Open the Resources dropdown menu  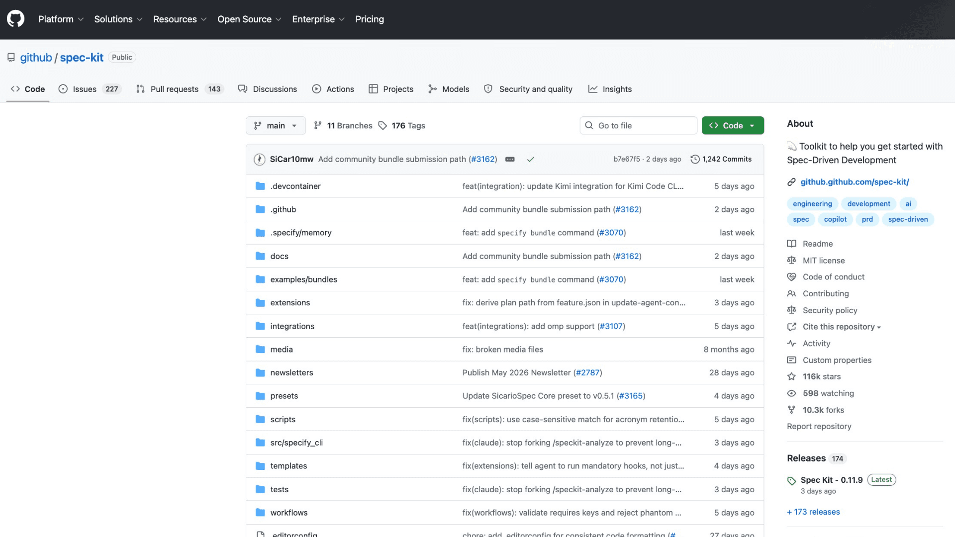[180, 19]
